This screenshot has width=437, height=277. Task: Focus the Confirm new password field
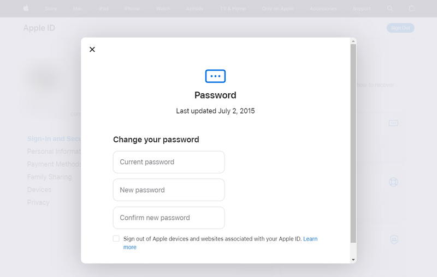[169, 218]
